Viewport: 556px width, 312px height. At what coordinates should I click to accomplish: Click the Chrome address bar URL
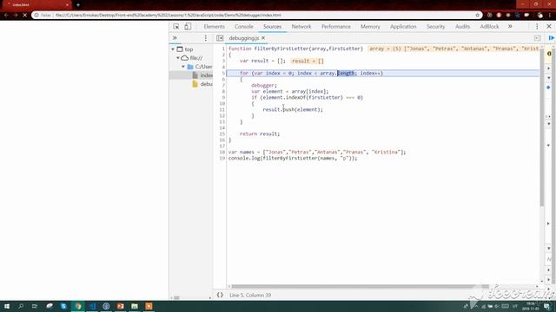(x=169, y=16)
